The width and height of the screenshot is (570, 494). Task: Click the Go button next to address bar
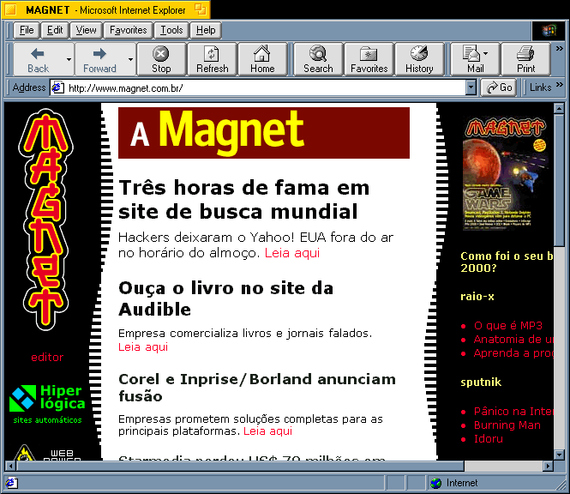pyautogui.click(x=499, y=87)
